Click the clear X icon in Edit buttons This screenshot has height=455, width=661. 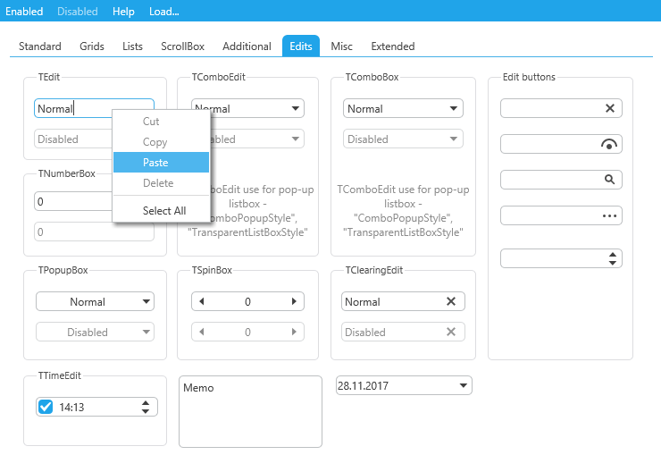click(609, 108)
